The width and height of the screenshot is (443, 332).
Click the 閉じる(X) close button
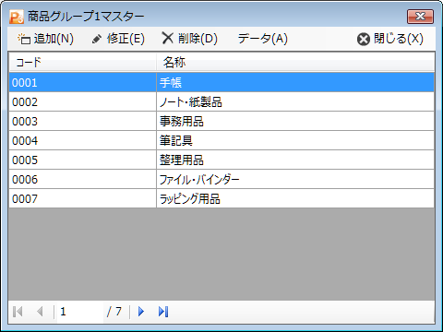[390, 39]
